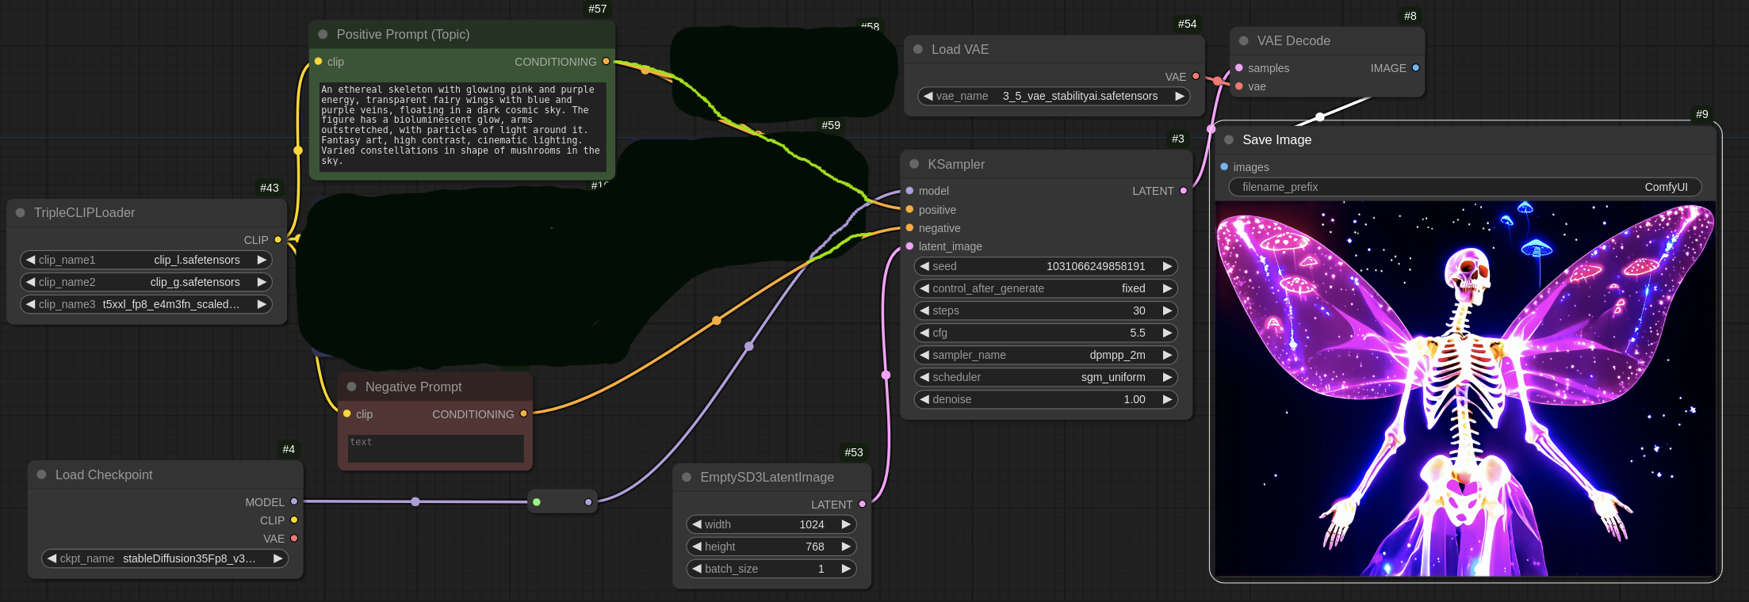The width and height of the screenshot is (1749, 602).
Task: Click the generated skeleton fairy image preview
Action: [x=1464, y=388]
